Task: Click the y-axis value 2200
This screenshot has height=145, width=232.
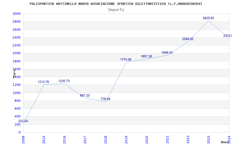Action: pyautogui.click(x=17, y=45)
